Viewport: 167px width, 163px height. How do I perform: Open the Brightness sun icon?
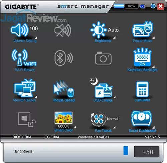click(x=99, y=30)
